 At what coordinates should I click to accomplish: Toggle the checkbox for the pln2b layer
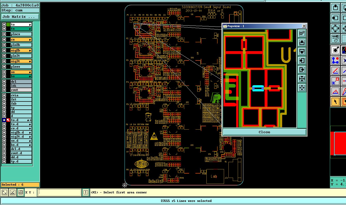(4, 45)
